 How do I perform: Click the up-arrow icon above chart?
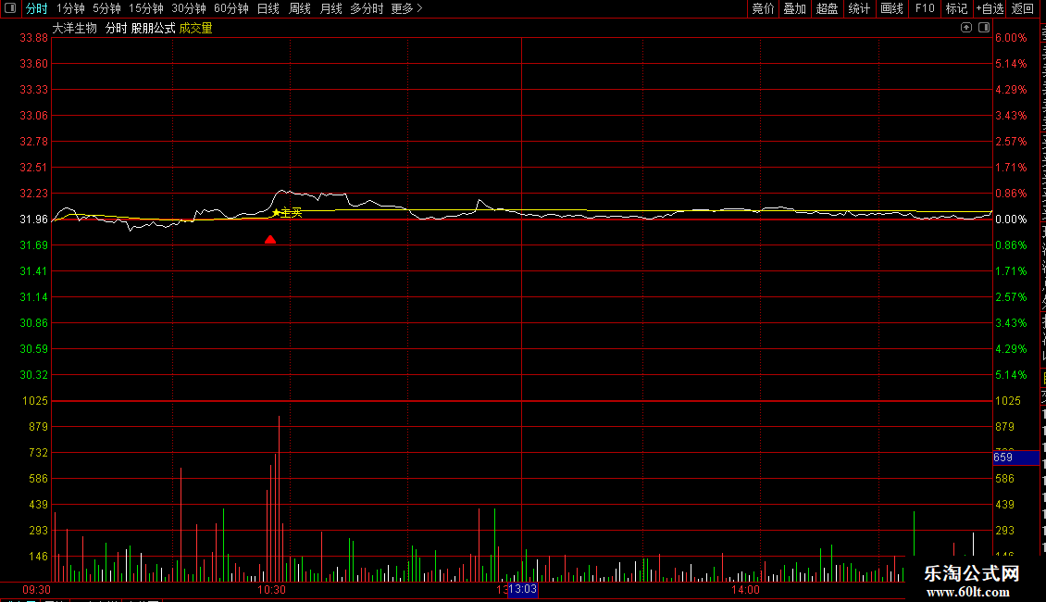tap(966, 28)
